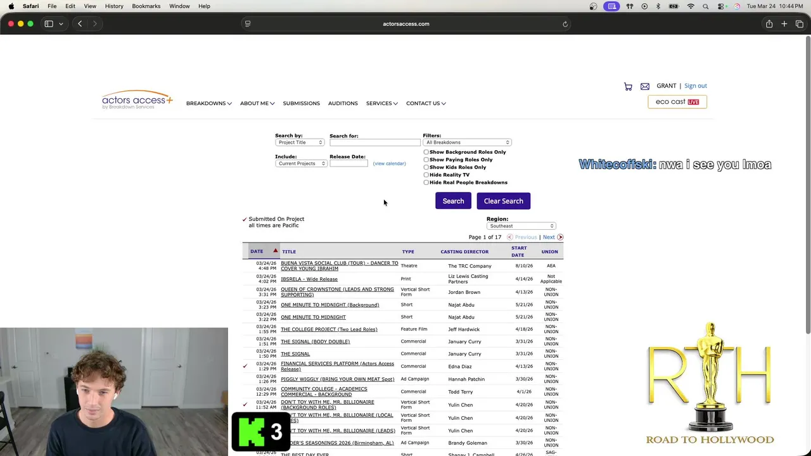The height and width of the screenshot is (456, 811).
Task: Click the Release Date field
Action: point(348,163)
